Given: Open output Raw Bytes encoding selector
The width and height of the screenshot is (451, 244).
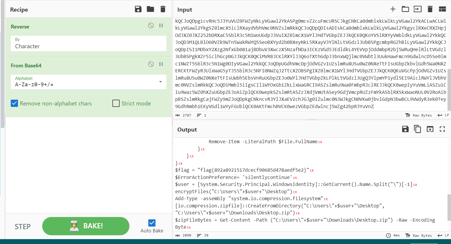Looking at the screenshot, I should point(418,236).
